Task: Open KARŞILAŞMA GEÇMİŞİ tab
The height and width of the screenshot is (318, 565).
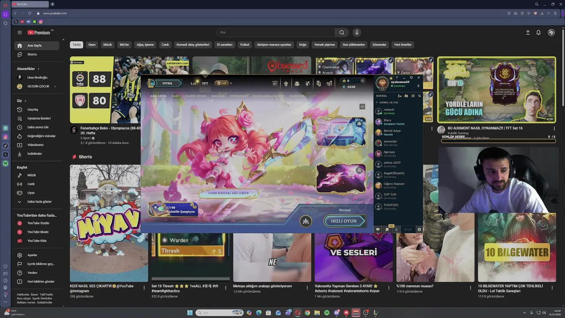Action: point(268,96)
